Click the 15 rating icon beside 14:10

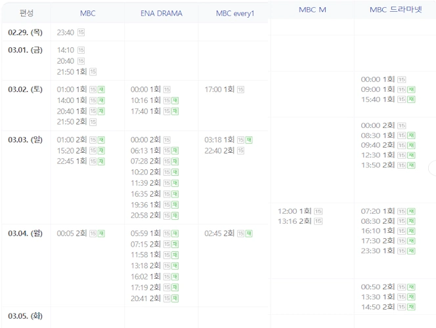[81, 50]
